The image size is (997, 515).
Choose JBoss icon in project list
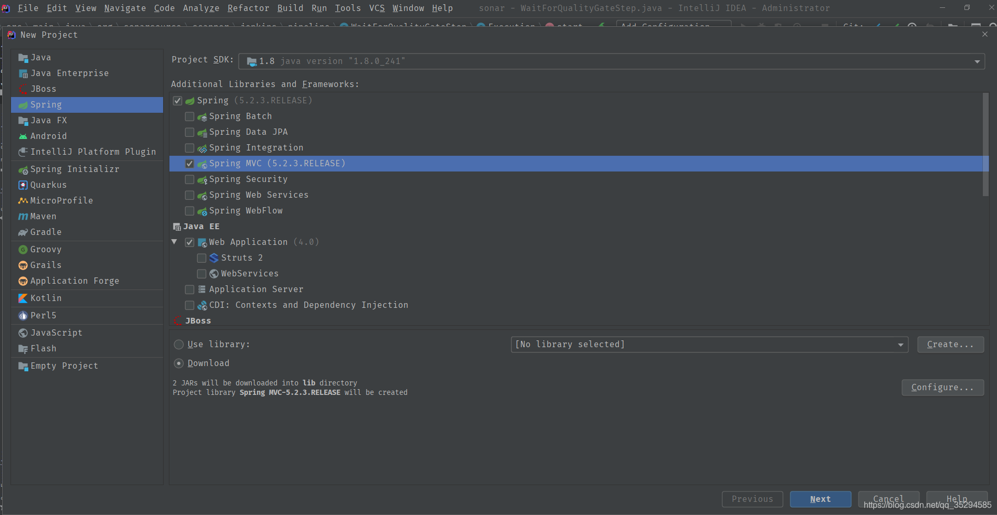click(23, 89)
